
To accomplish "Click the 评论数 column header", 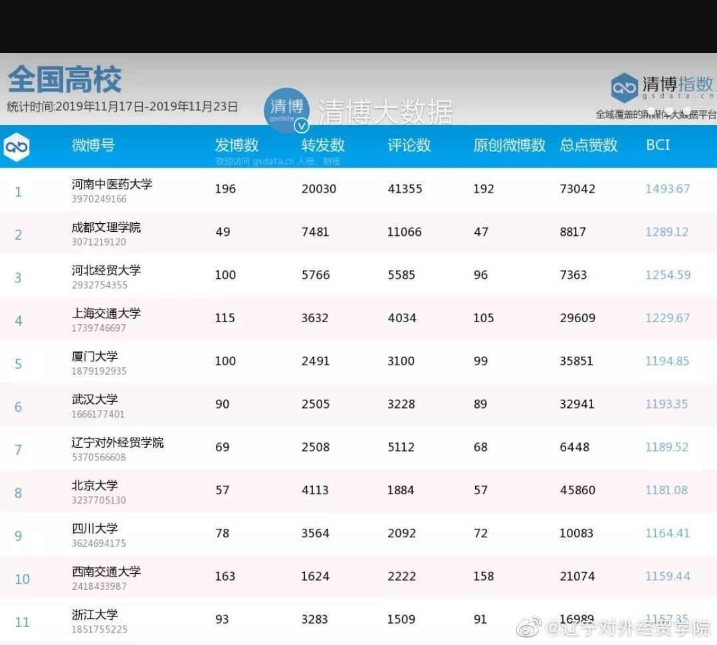I will tap(409, 145).
